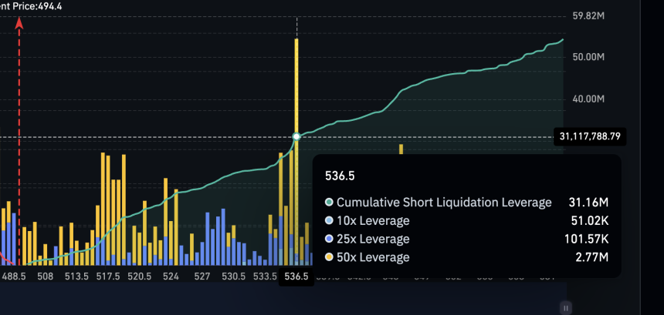Click the highlighted green point on cumulative line
Image resolution: width=664 pixels, height=315 pixels.
click(x=296, y=137)
